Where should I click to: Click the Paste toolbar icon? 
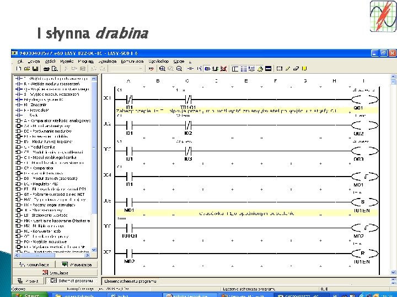pyautogui.click(x=83, y=68)
